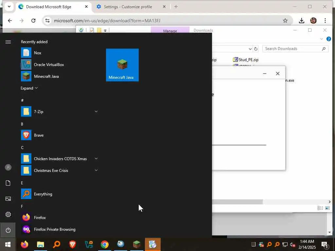Switch Explorer to details view icon
This screenshot has width=335, height=251.
(320, 208)
